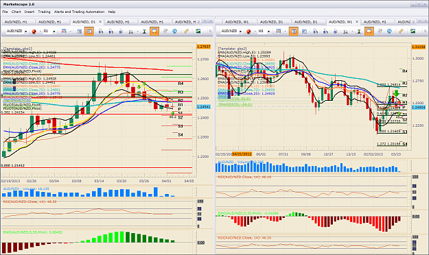
Task: Click grayed tools icon in left toolbar
Action: click(x=165, y=32)
